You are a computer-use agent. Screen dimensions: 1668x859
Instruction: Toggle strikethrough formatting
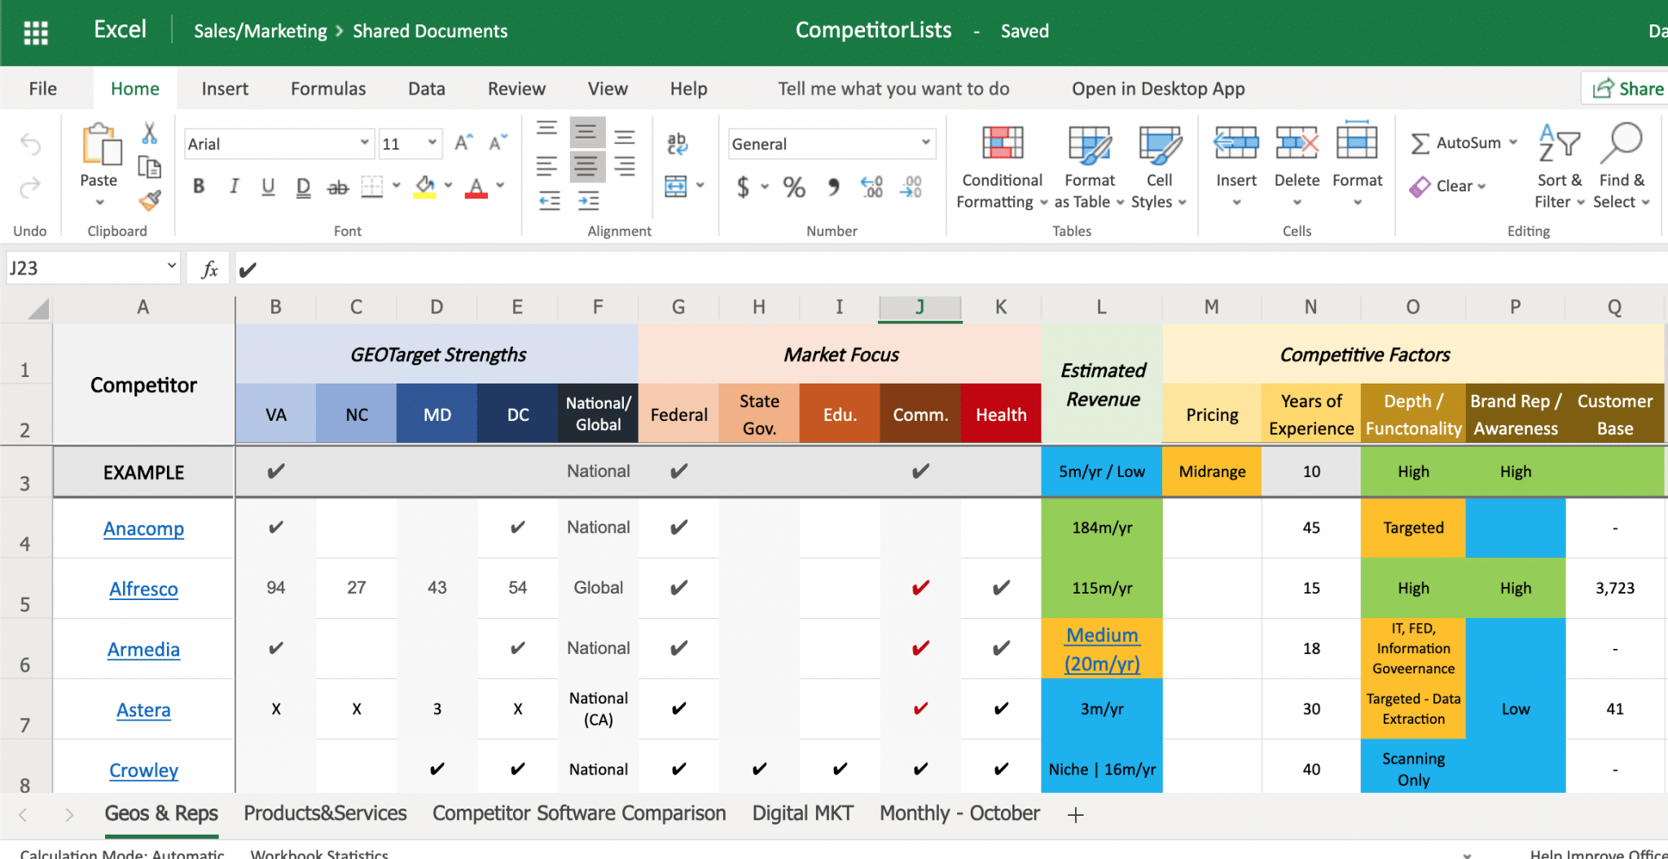point(338,187)
